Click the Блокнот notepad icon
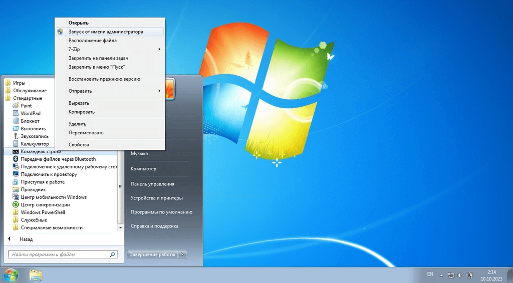 click(16, 121)
